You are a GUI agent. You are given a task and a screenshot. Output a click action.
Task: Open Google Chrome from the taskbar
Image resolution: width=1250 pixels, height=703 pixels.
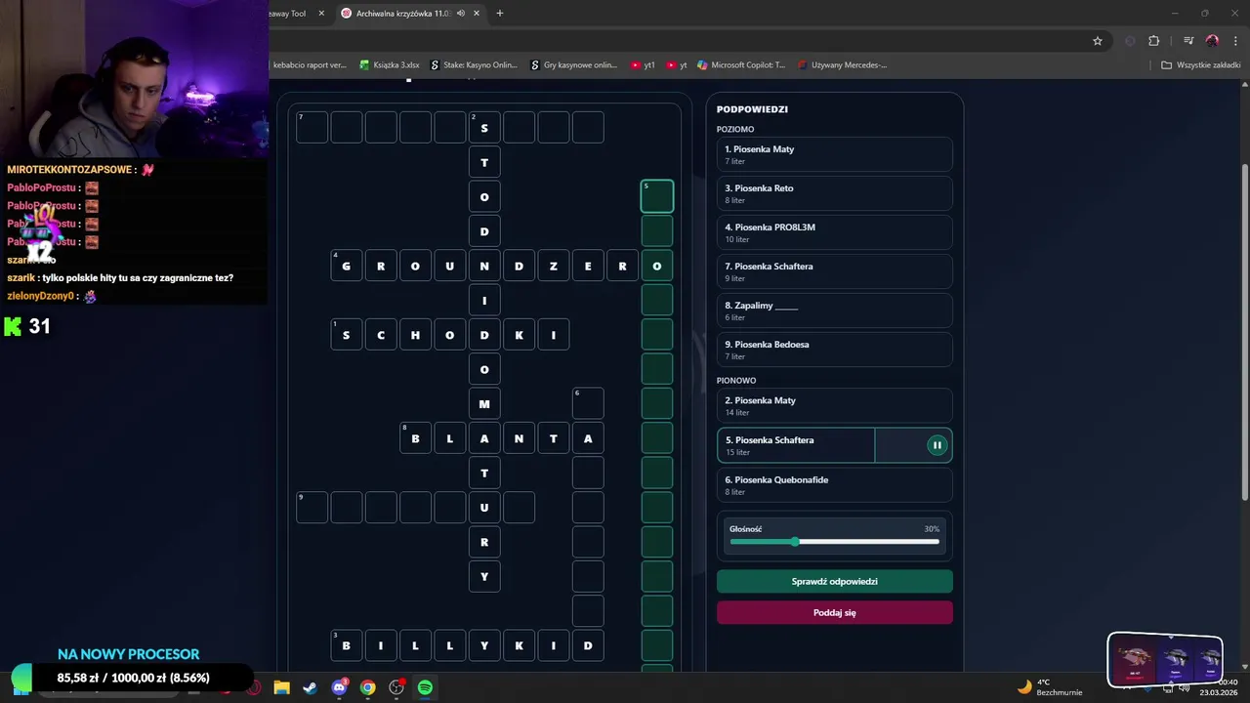tap(367, 687)
